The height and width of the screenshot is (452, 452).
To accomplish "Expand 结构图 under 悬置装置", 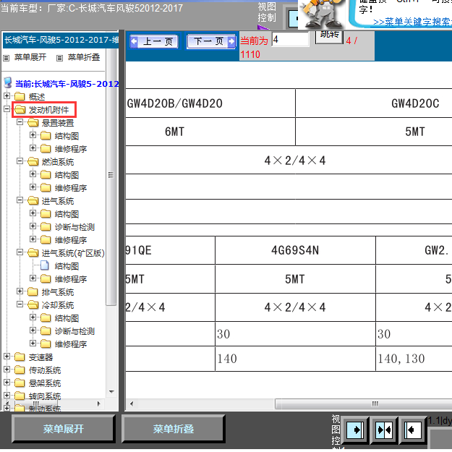I will coord(33,135).
